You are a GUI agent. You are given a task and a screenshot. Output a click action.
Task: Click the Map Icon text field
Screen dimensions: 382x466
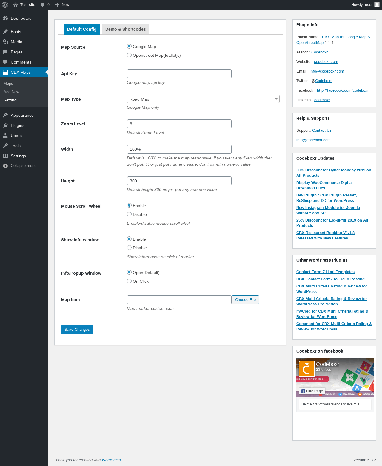coord(179,300)
